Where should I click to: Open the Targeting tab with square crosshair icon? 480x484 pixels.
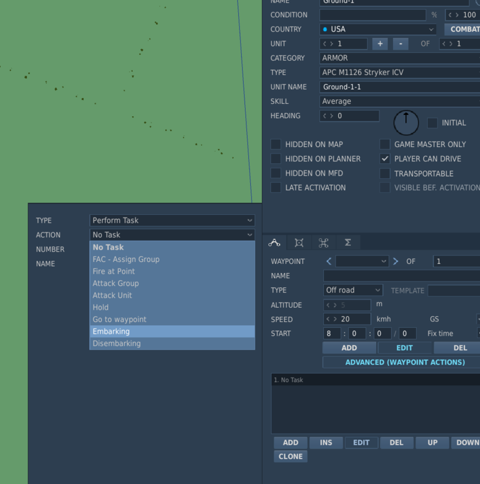299,243
